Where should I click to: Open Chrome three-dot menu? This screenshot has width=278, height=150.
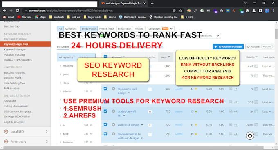pyautogui.click(x=274, y=11)
